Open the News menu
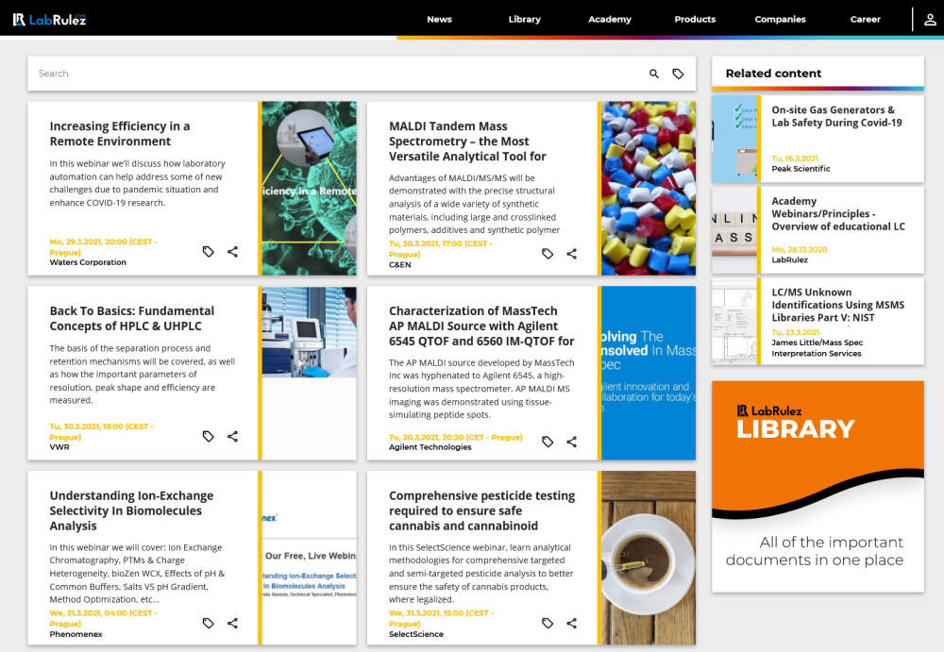 pos(440,19)
